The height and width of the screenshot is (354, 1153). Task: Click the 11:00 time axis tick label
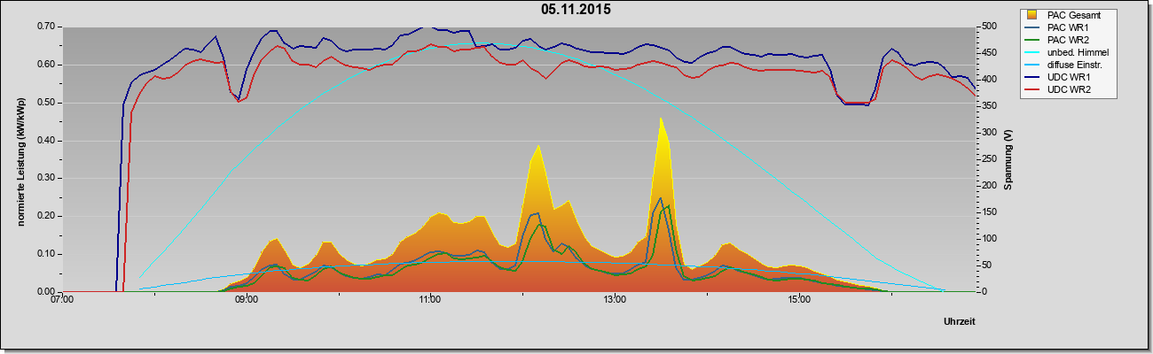[430, 299]
